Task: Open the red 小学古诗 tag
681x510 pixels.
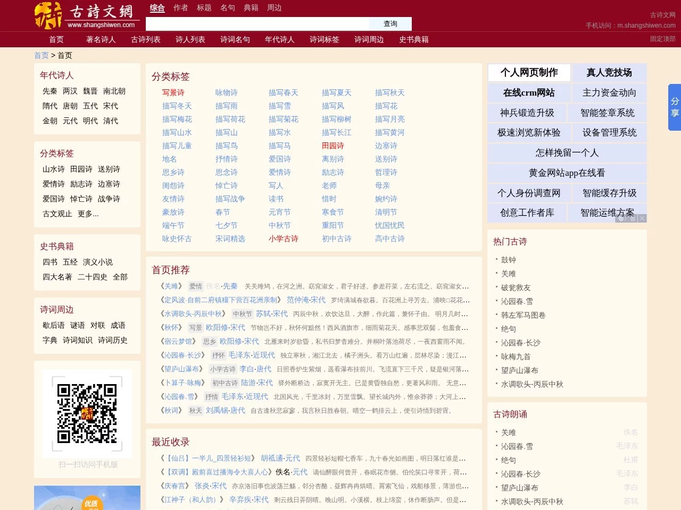Action: (x=284, y=239)
